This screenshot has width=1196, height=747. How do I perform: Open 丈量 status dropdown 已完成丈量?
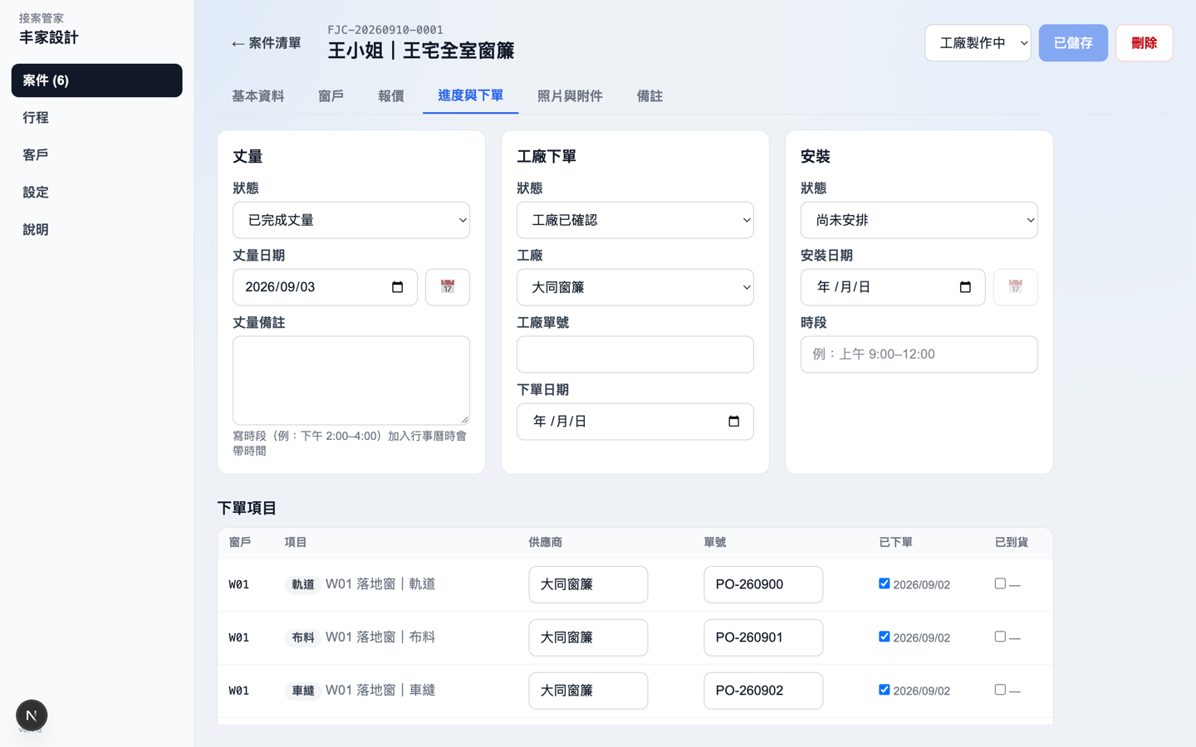pos(351,220)
